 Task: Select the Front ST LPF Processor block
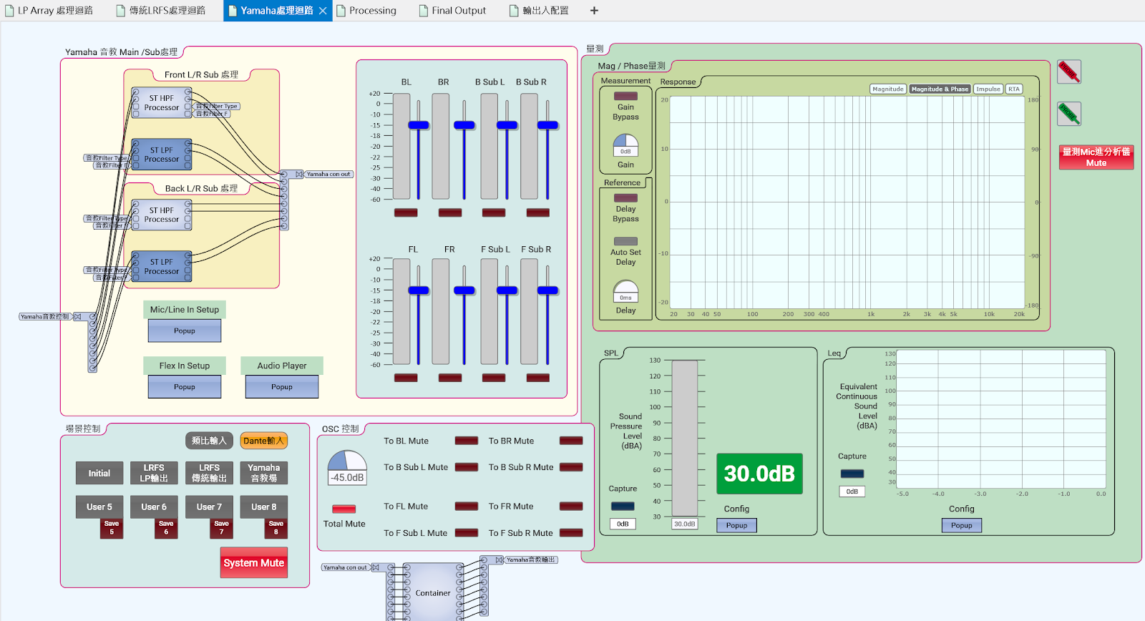pyautogui.click(x=162, y=155)
